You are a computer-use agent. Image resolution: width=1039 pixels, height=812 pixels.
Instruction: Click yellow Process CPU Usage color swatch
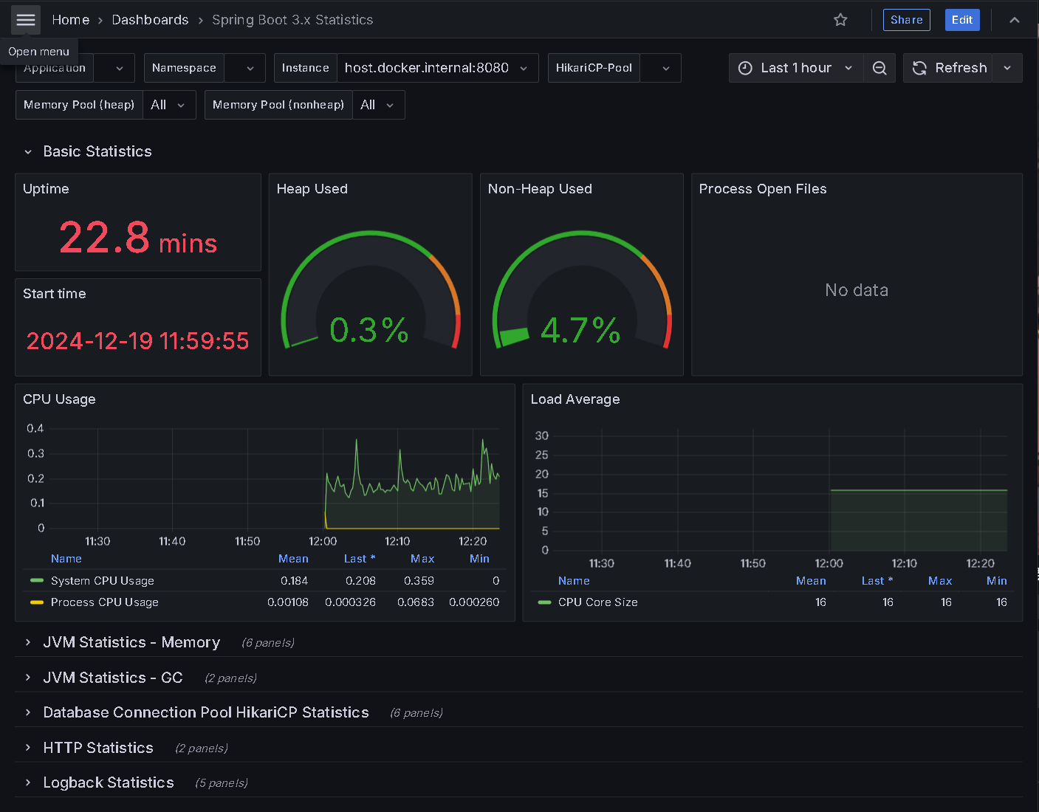click(x=37, y=602)
